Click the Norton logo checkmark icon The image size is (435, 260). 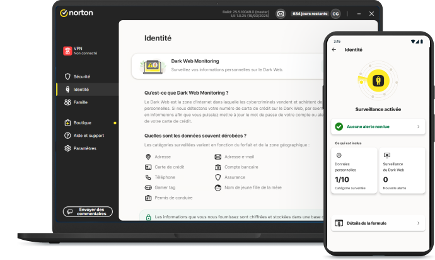(64, 13)
